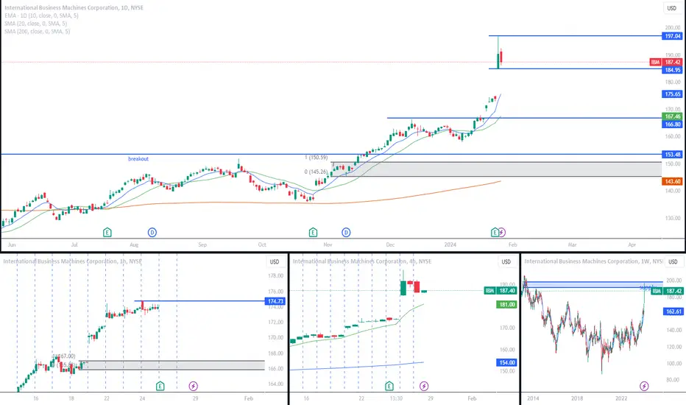Click the orange 143.60 SMA 200 label

pyautogui.click(x=673, y=181)
